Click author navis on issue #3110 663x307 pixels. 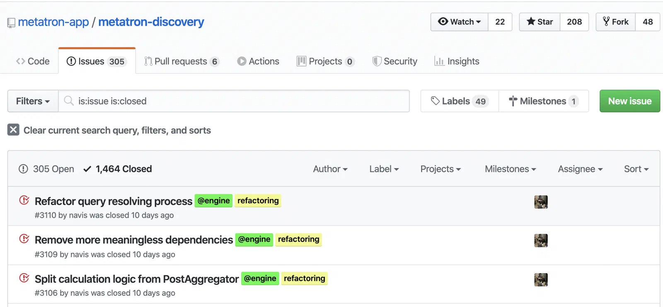(x=78, y=215)
